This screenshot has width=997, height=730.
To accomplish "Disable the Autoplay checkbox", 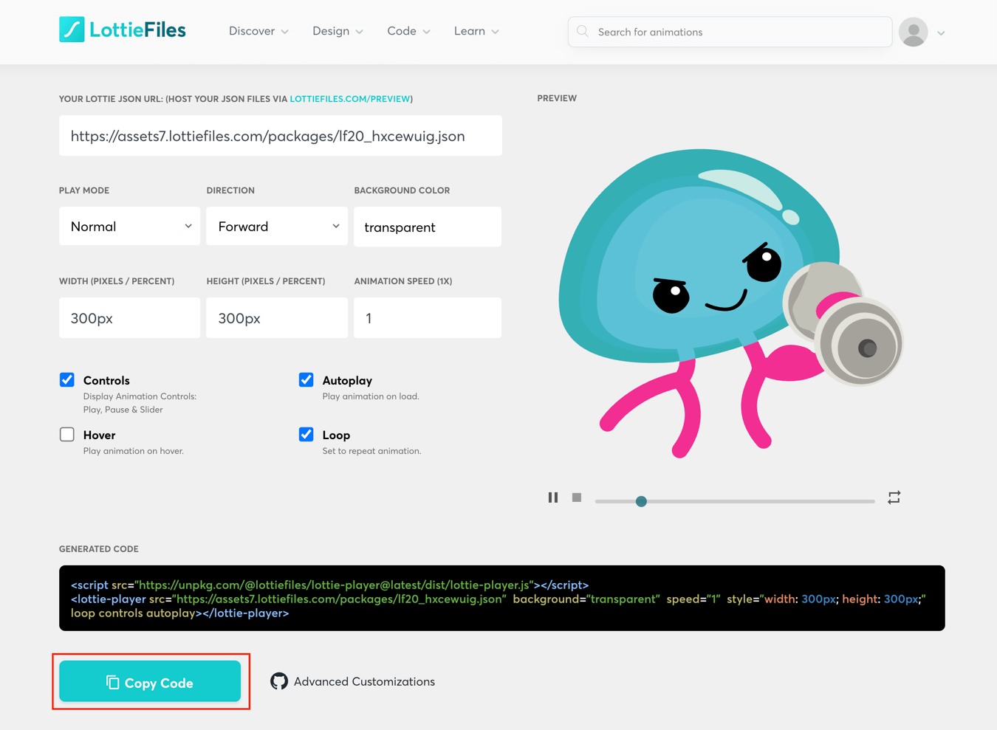I will (x=306, y=380).
